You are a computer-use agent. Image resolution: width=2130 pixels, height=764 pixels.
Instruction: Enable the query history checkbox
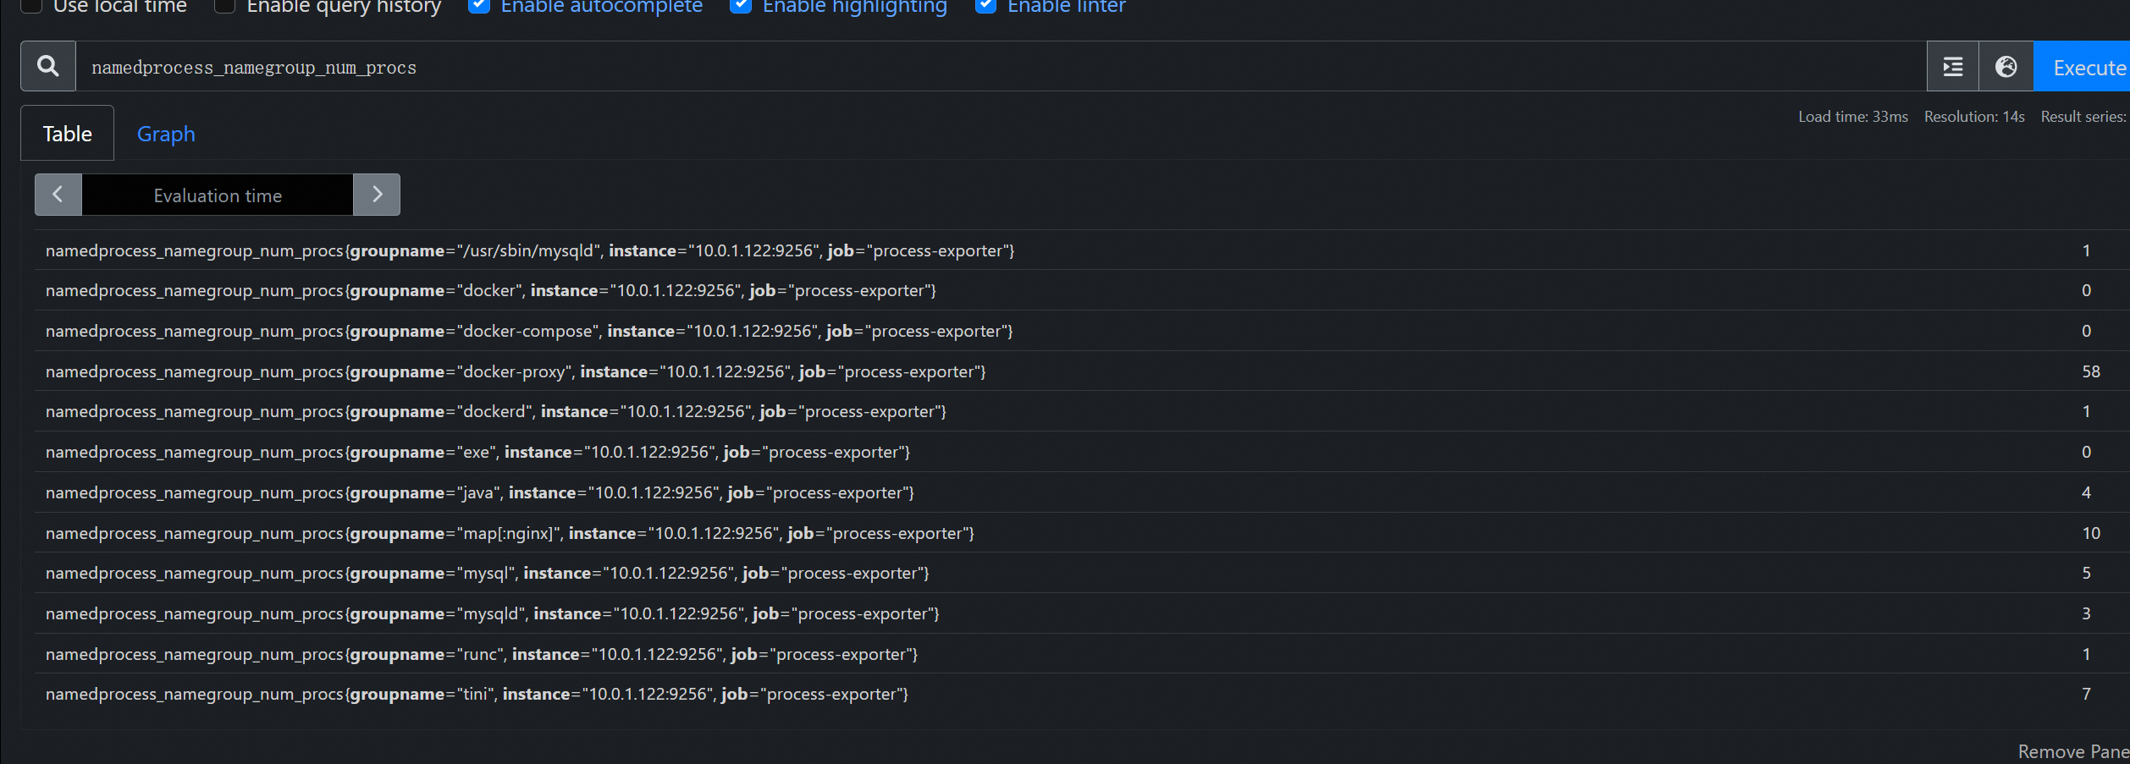tap(224, 5)
